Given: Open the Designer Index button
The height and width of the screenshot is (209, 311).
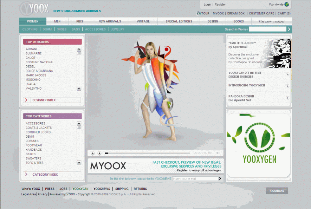Looking at the screenshot, I should coord(52,100).
